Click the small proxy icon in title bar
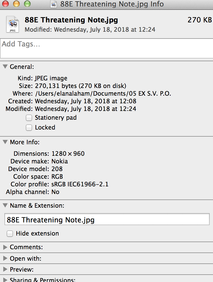 coord(54,4)
